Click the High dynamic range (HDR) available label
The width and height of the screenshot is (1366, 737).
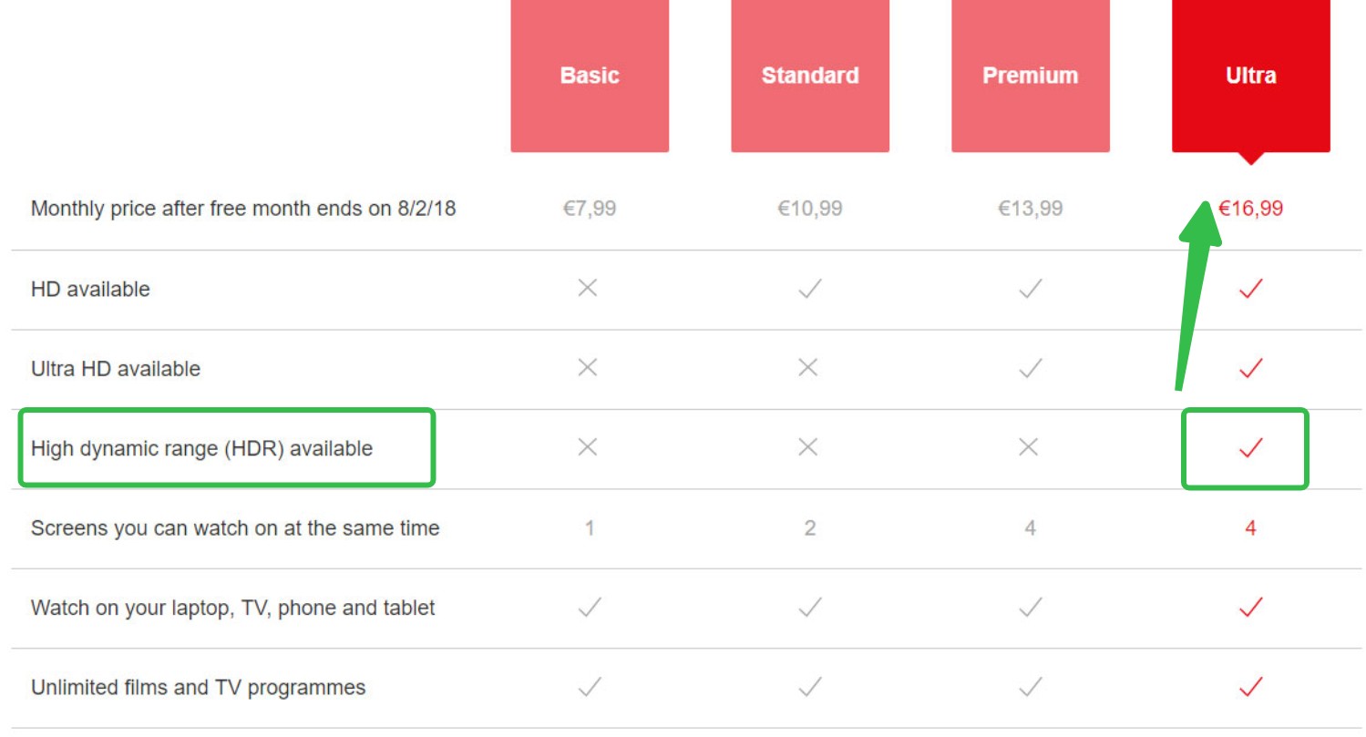(x=201, y=448)
